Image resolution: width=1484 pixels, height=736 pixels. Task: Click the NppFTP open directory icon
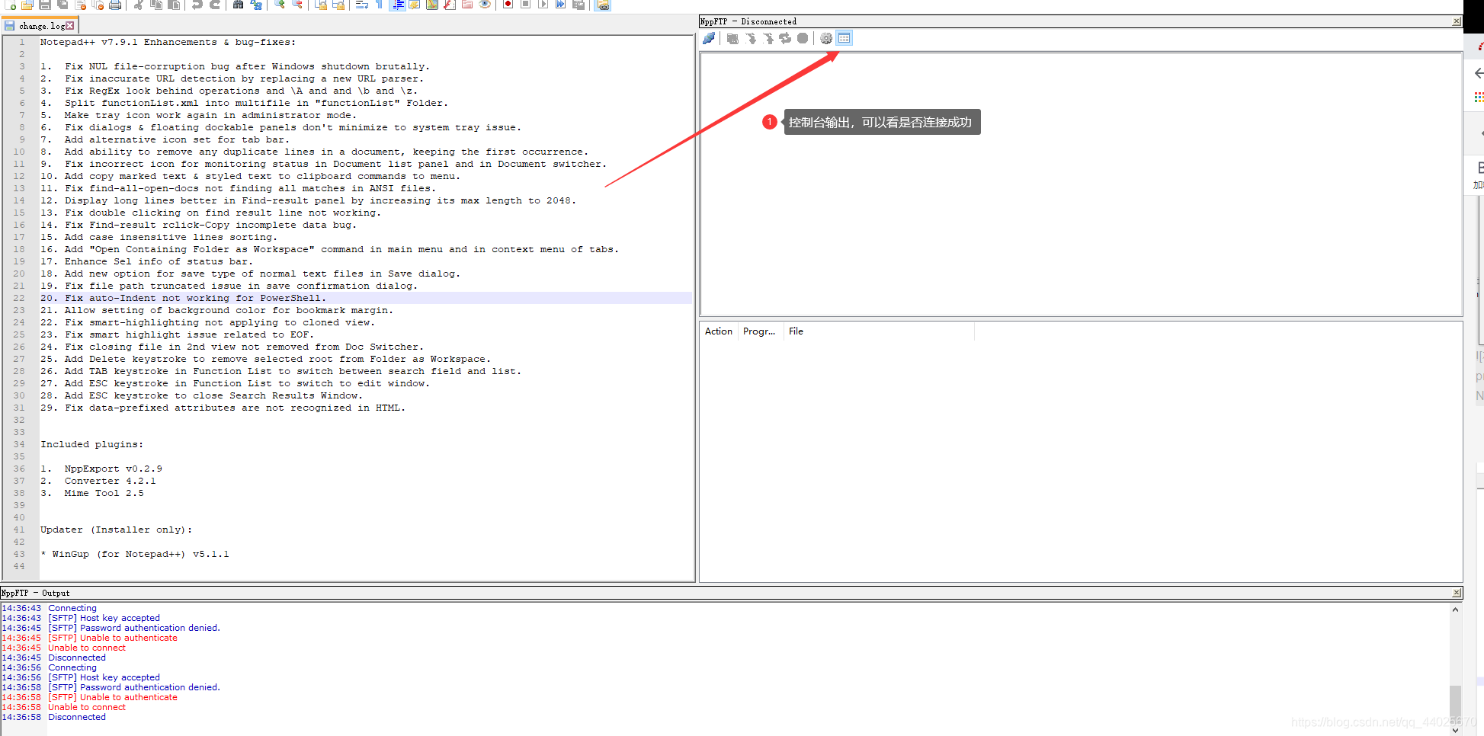coord(733,38)
